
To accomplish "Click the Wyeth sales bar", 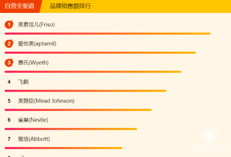I will tap(93, 72).
